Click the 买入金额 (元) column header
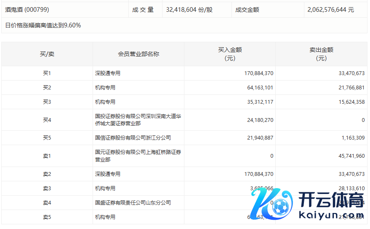The image size is (370, 229). tap(230, 54)
